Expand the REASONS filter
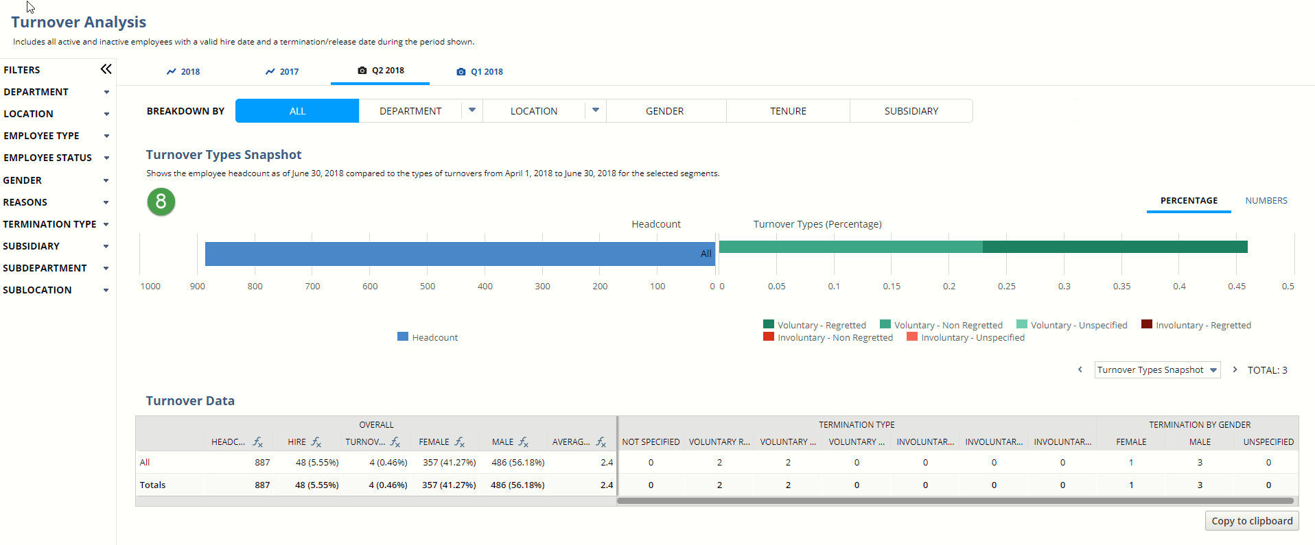The height and width of the screenshot is (545, 1315). click(106, 202)
